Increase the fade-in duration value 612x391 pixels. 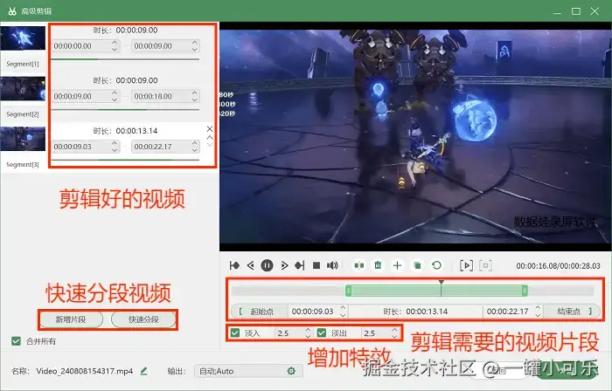point(308,330)
